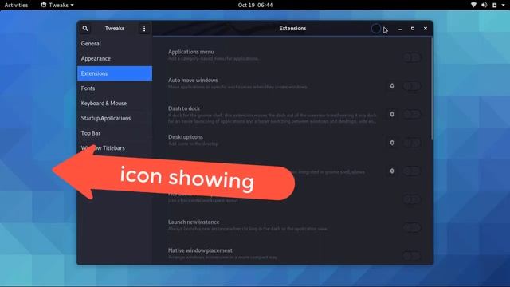Open the clock showing Oct 19 06:44

(255, 5)
